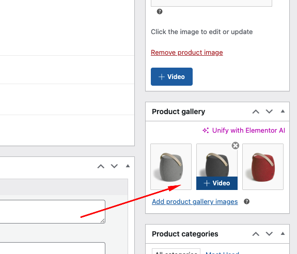
Task: Move left-side panel up with chevron
Action: click(101, 166)
